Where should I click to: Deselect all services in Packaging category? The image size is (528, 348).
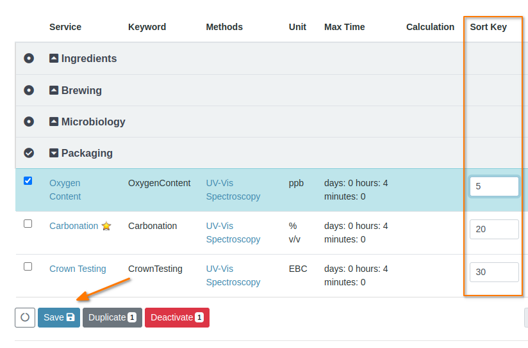tap(29, 153)
